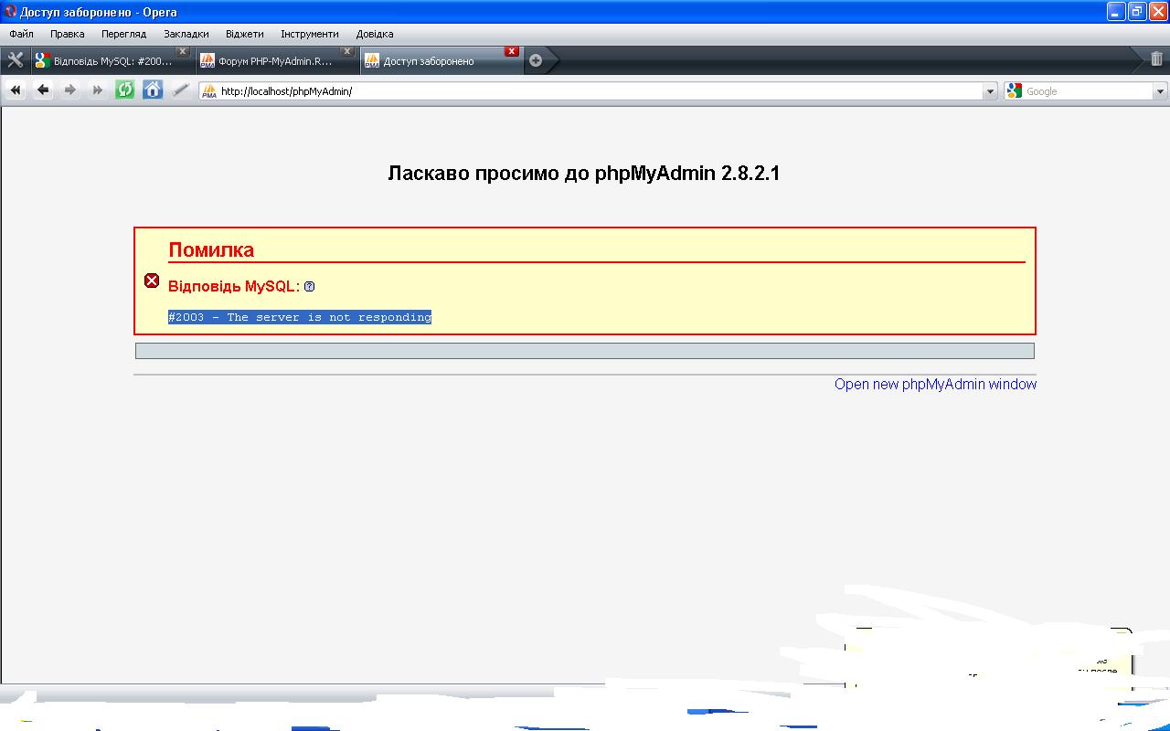This screenshot has width=1170, height=731.
Task: Close the Відповідь MySQL tab
Action: (183, 51)
